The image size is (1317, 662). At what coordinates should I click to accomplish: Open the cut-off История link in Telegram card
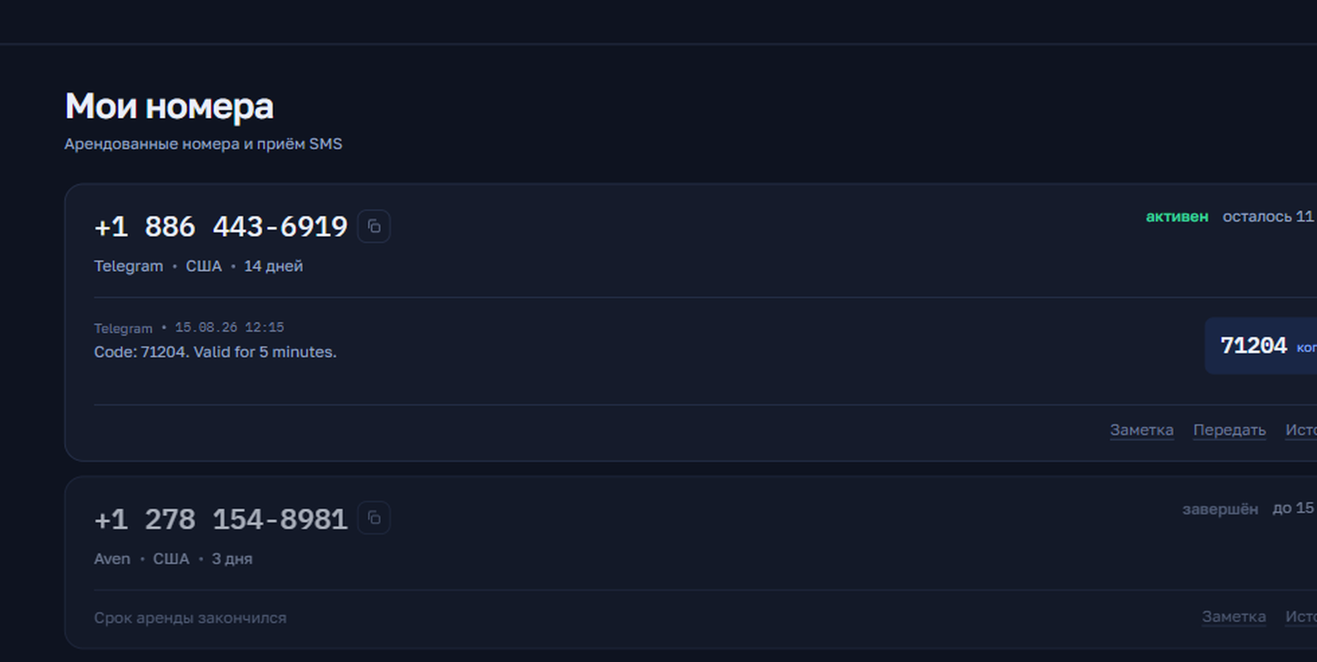click(1301, 430)
